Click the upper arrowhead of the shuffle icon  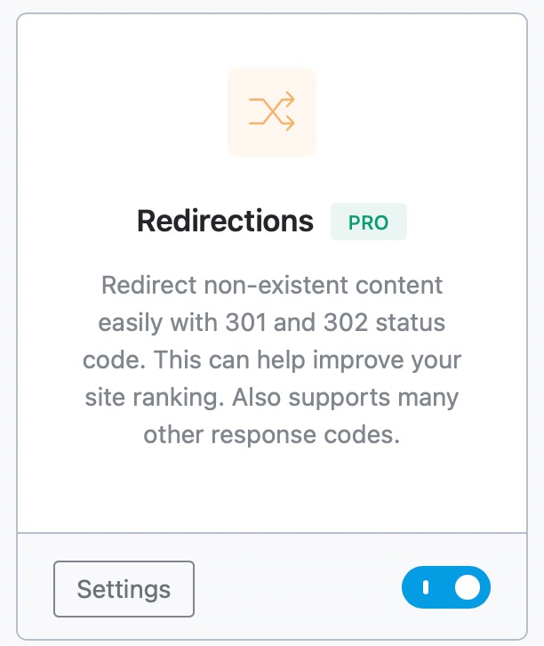coord(290,100)
